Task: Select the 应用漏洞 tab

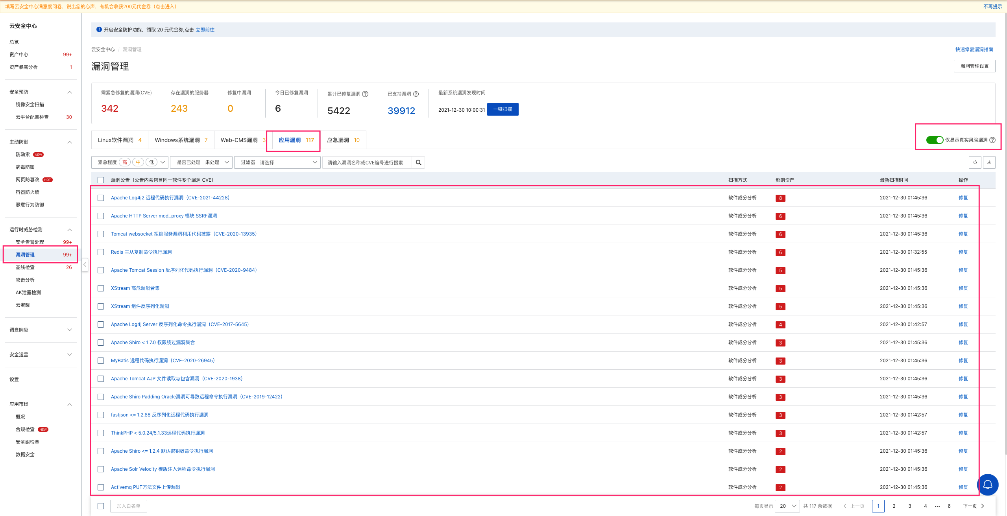Action: [296, 140]
